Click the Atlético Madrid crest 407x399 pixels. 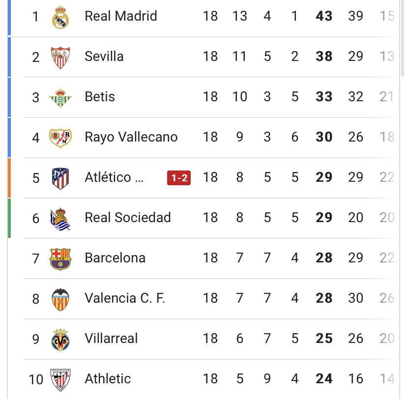(60, 178)
